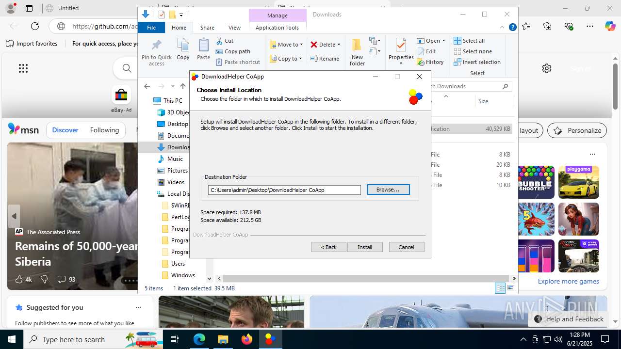This screenshot has width=621, height=349.
Task: Collapse the Explorer ribbon chevron
Action: click(x=502, y=28)
